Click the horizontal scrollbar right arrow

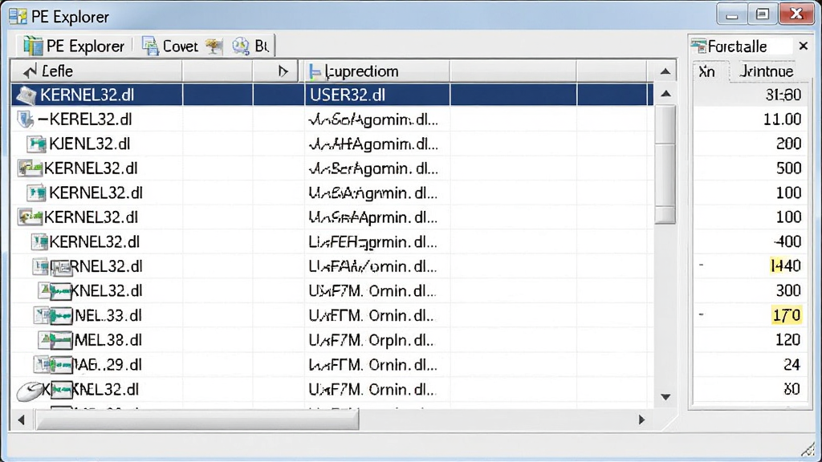tap(641, 419)
